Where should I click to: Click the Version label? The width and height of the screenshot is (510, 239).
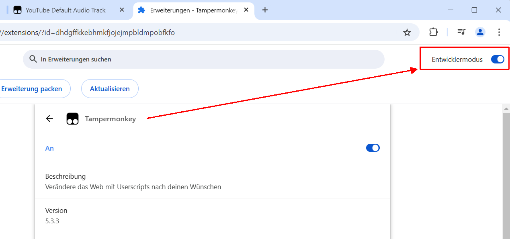[x=56, y=210]
